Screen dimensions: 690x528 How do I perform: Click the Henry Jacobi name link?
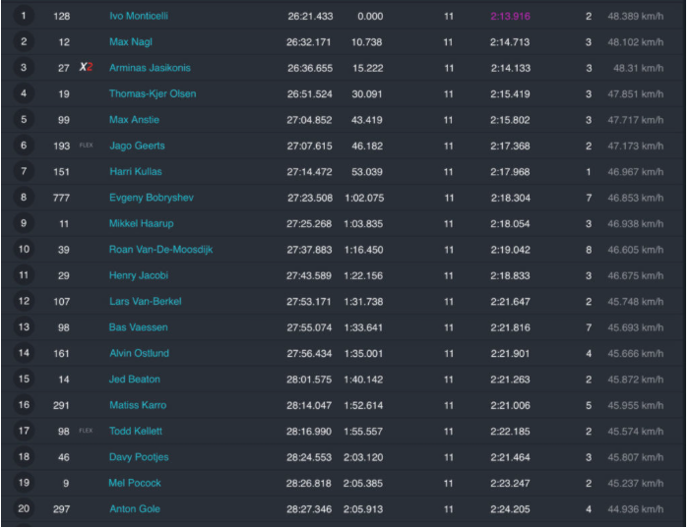[139, 275]
